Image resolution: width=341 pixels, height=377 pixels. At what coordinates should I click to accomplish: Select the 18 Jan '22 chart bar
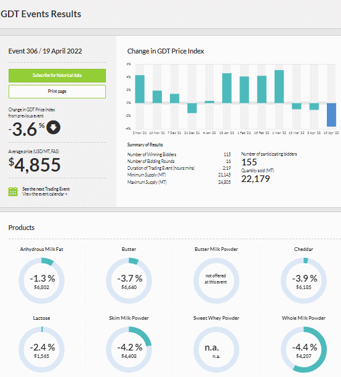(x=227, y=88)
